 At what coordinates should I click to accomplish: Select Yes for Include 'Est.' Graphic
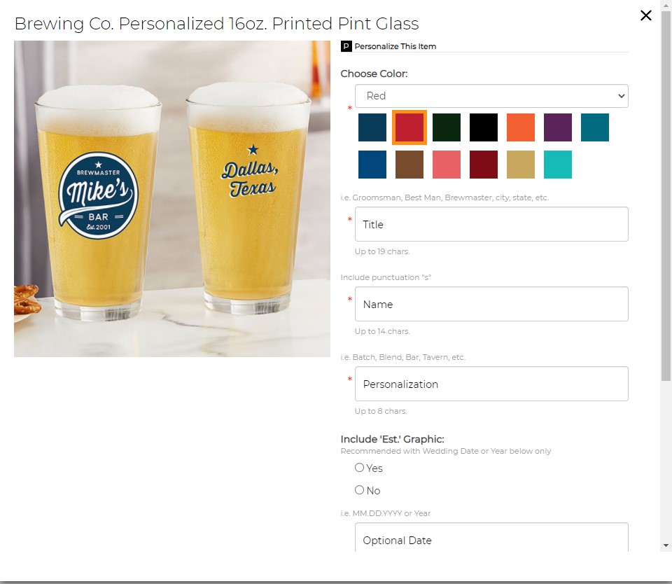[360, 468]
